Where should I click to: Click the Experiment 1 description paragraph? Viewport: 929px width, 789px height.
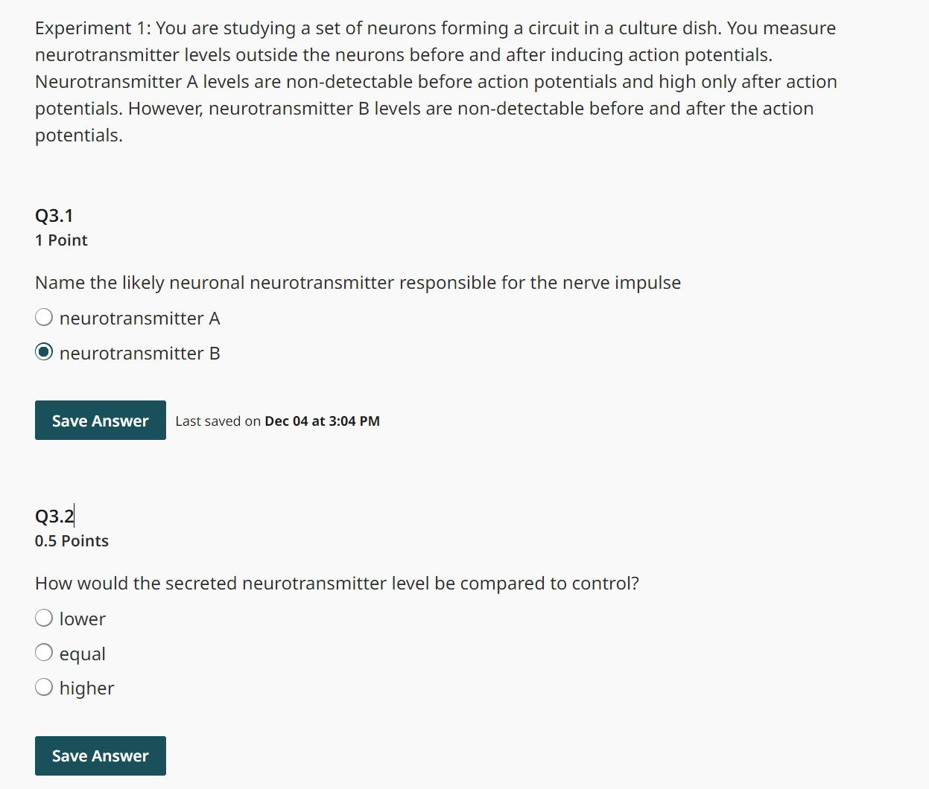(x=435, y=81)
